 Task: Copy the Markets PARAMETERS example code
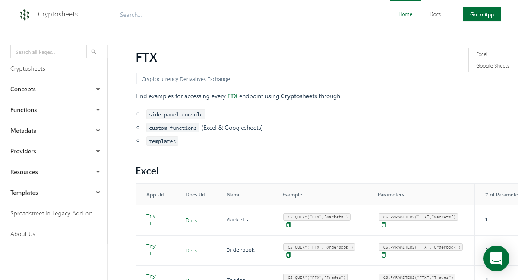[x=384, y=224]
